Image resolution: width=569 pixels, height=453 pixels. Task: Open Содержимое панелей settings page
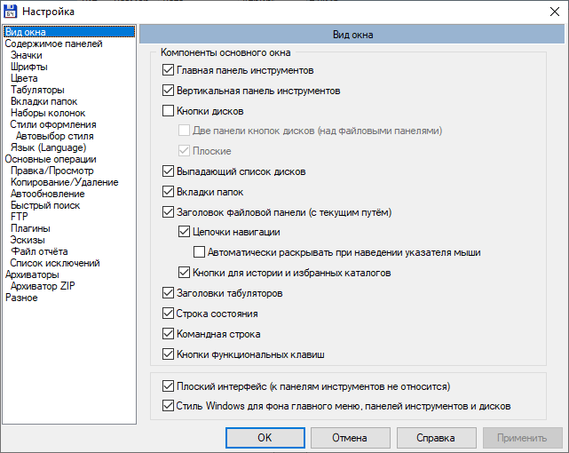(x=54, y=44)
